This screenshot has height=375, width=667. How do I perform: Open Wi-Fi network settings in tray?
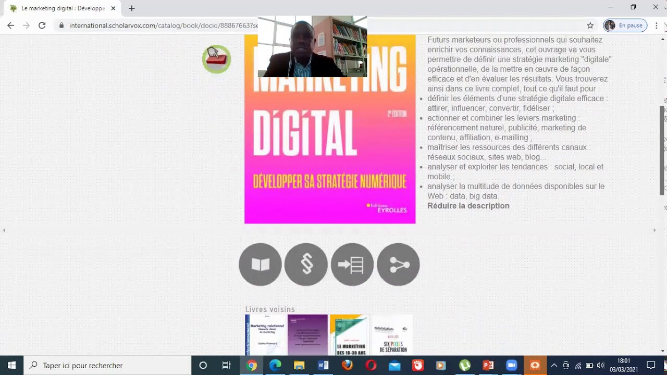point(578,365)
